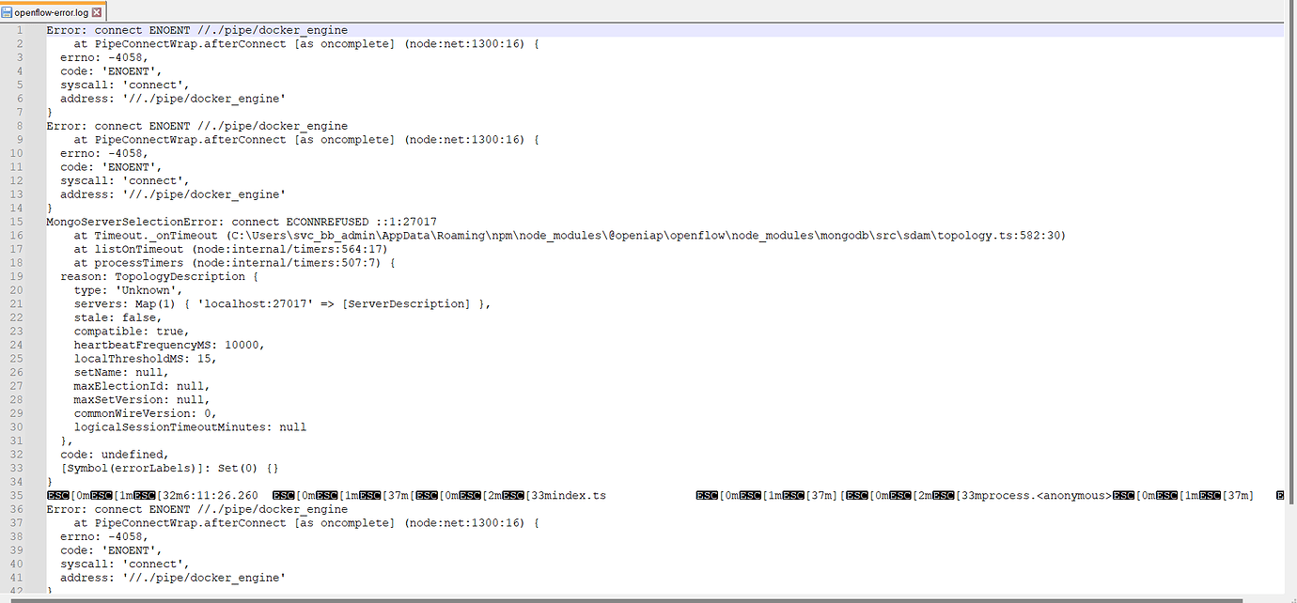Click line number 35 in the margin
Screen dimensions: 1297x603
[19, 495]
